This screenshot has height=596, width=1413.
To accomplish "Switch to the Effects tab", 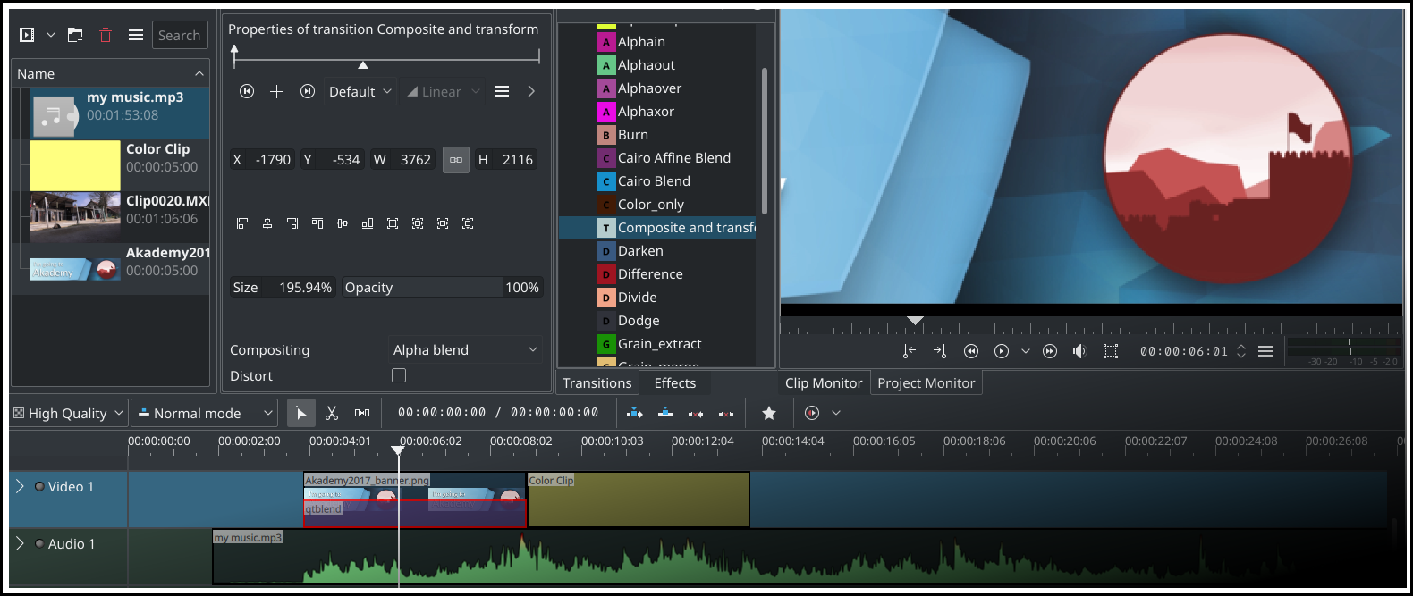I will [675, 382].
